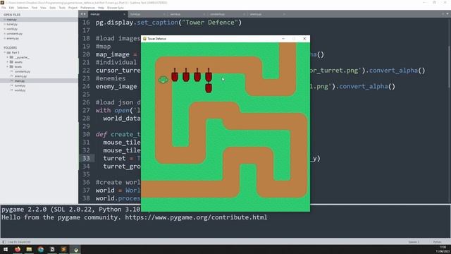Collapse the Part 5 root folder
Screen dimensions: 451x254
pos(5,53)
